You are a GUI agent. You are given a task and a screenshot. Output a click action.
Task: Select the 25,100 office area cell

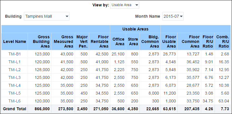click(118, 54)
